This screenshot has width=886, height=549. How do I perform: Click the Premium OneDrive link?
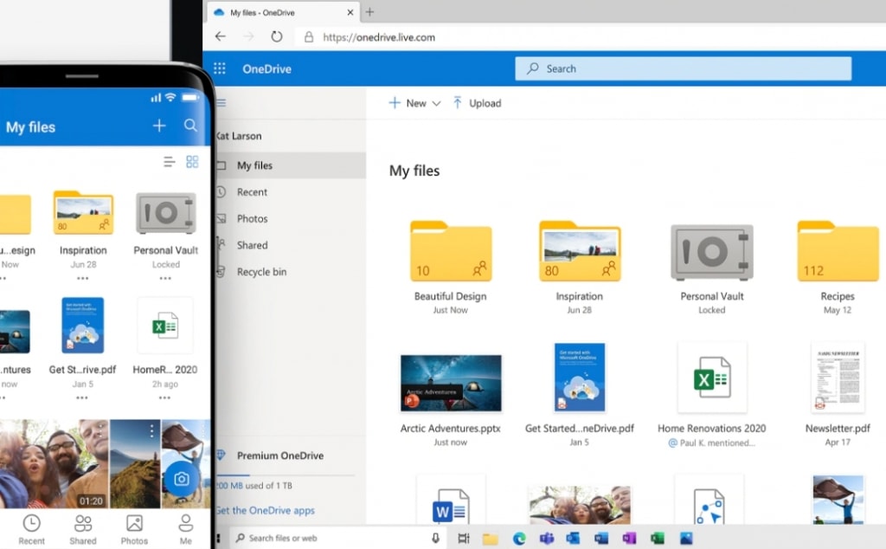280,455
